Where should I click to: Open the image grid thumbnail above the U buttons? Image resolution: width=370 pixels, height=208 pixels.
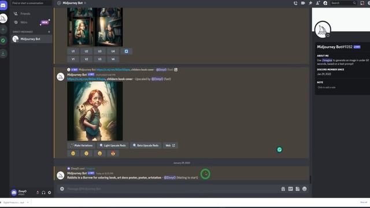coord(95,27)
